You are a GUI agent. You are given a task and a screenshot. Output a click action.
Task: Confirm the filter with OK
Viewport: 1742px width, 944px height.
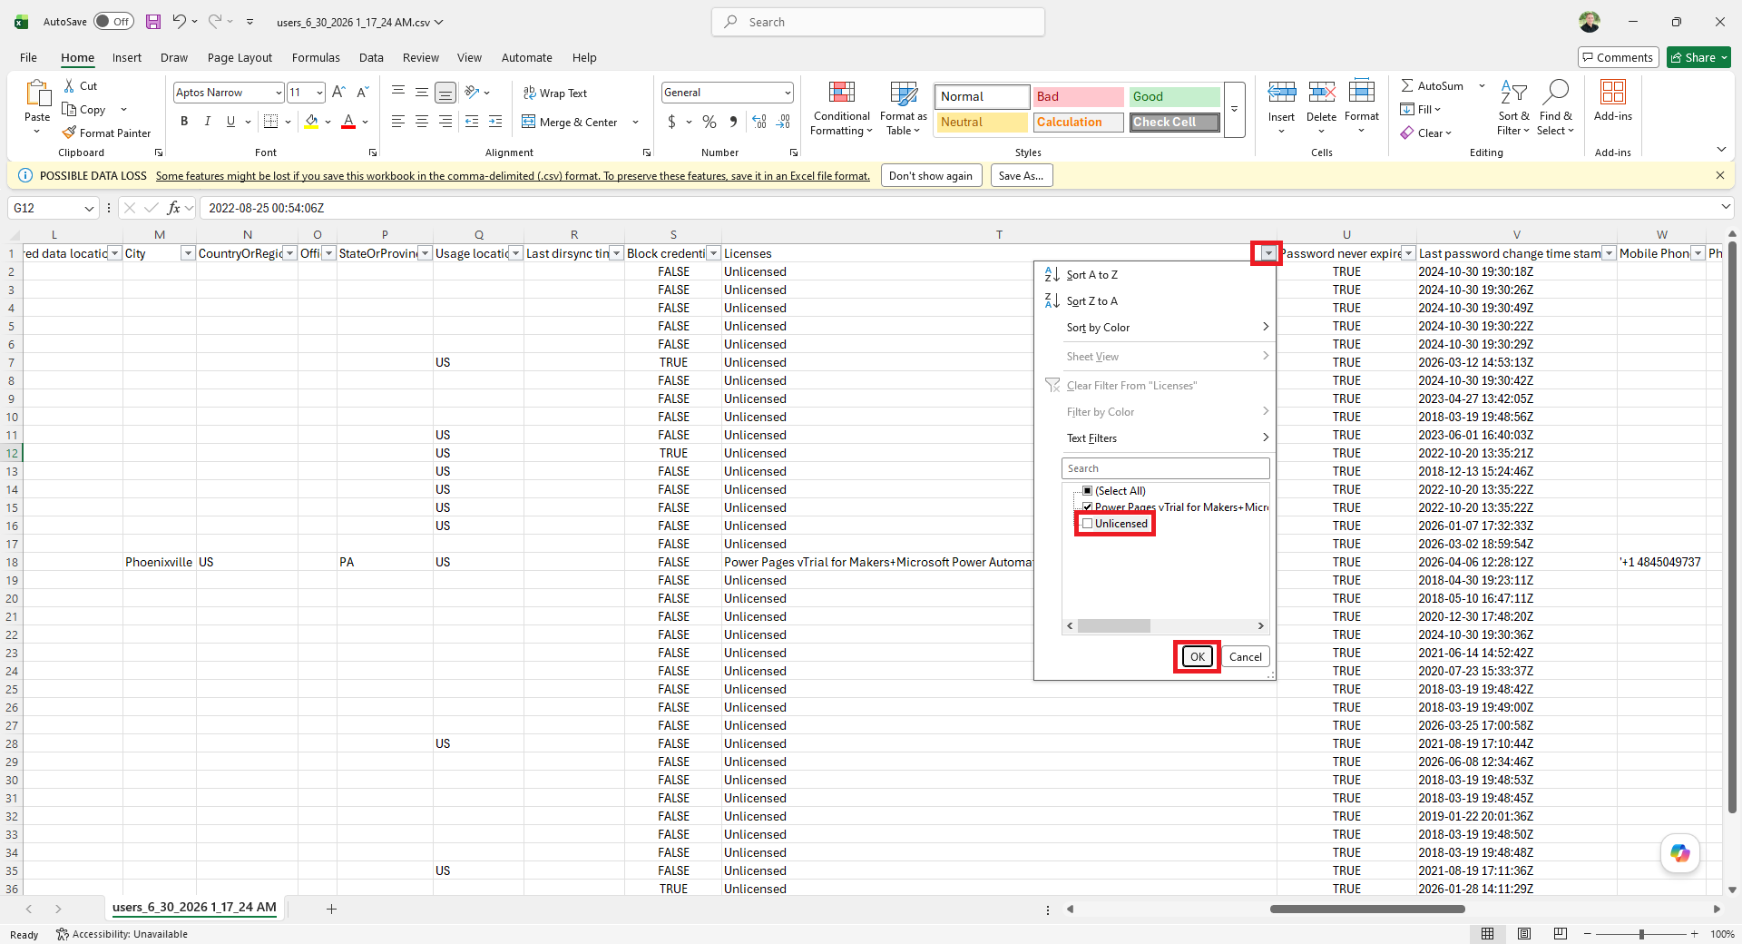pyautogui.click(x=1198, y=656)
